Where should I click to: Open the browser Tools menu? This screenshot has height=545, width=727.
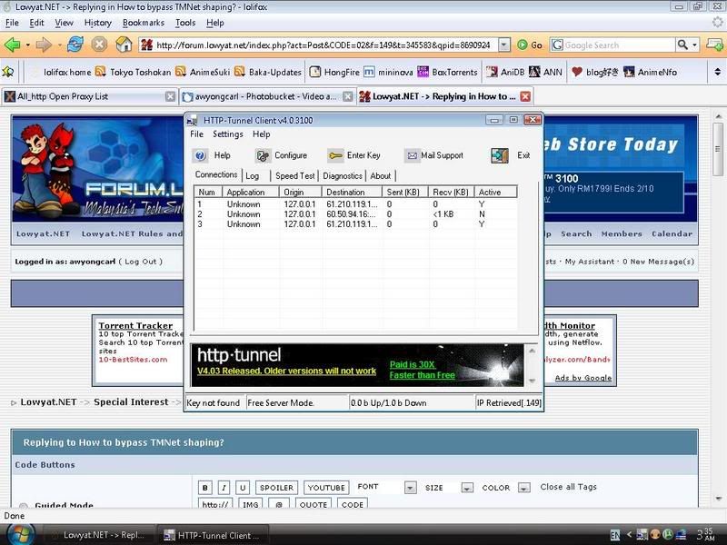185,23
